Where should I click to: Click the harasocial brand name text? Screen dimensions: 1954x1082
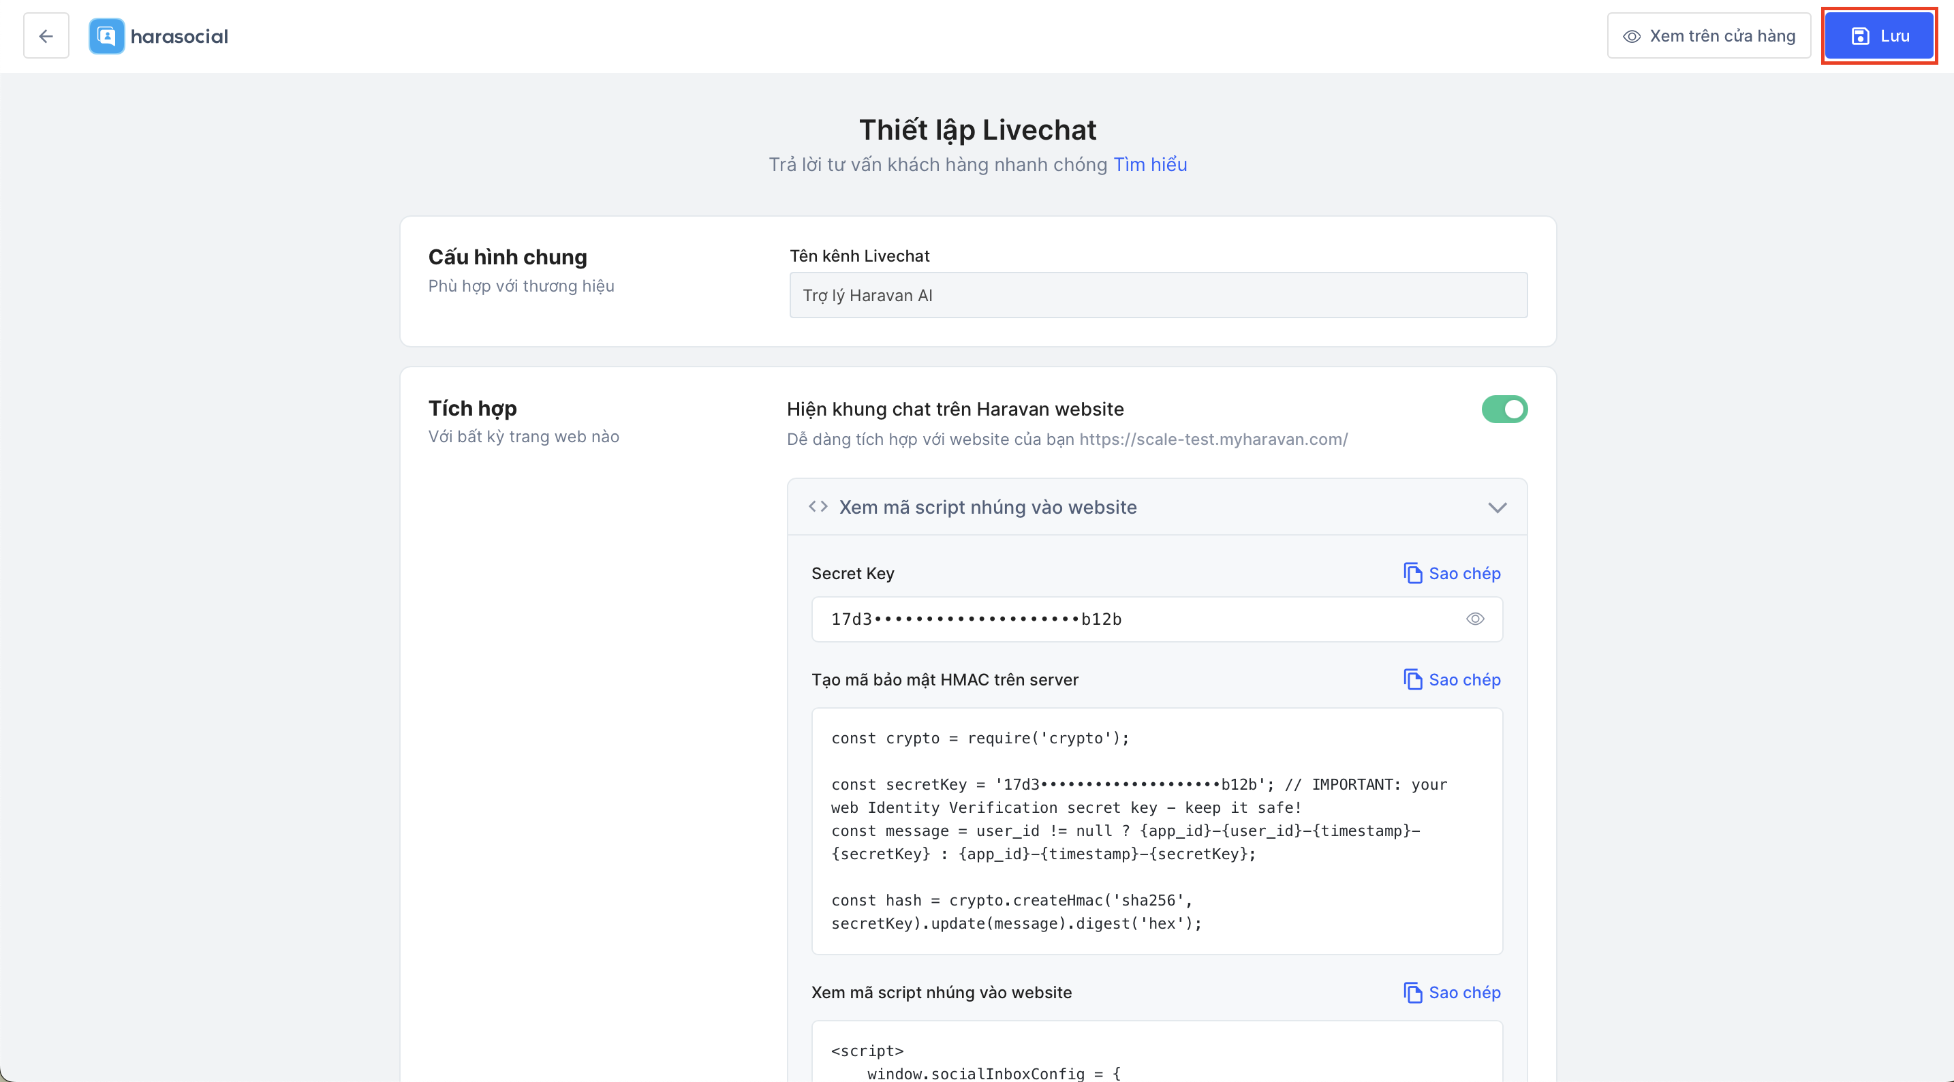179,36
